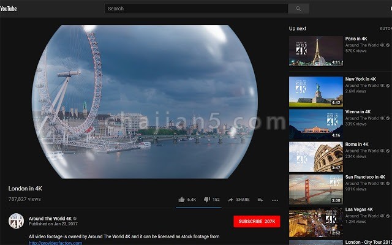Viewport: 392px width, 245px height.
Task: Click 901K views under San Francisco in 4K
Action: 356,189
